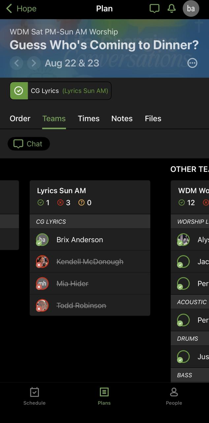Open the team Chat button
The height and width of the screenshot is (423, 209).
click(29, 144)
